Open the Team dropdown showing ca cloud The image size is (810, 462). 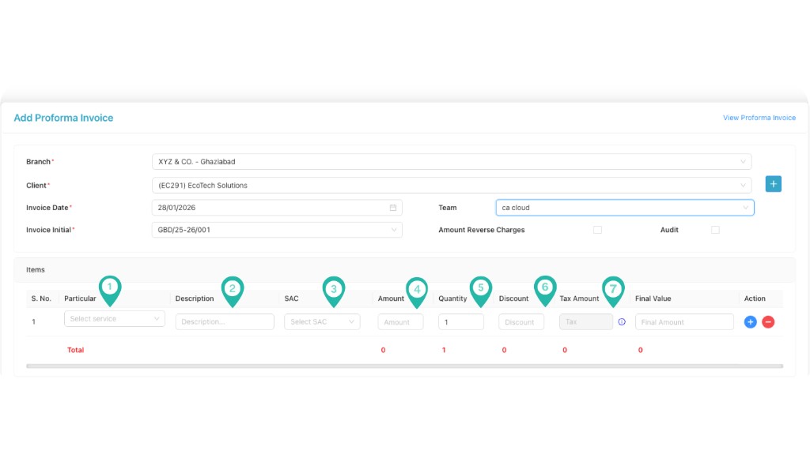tap(624, 207)
